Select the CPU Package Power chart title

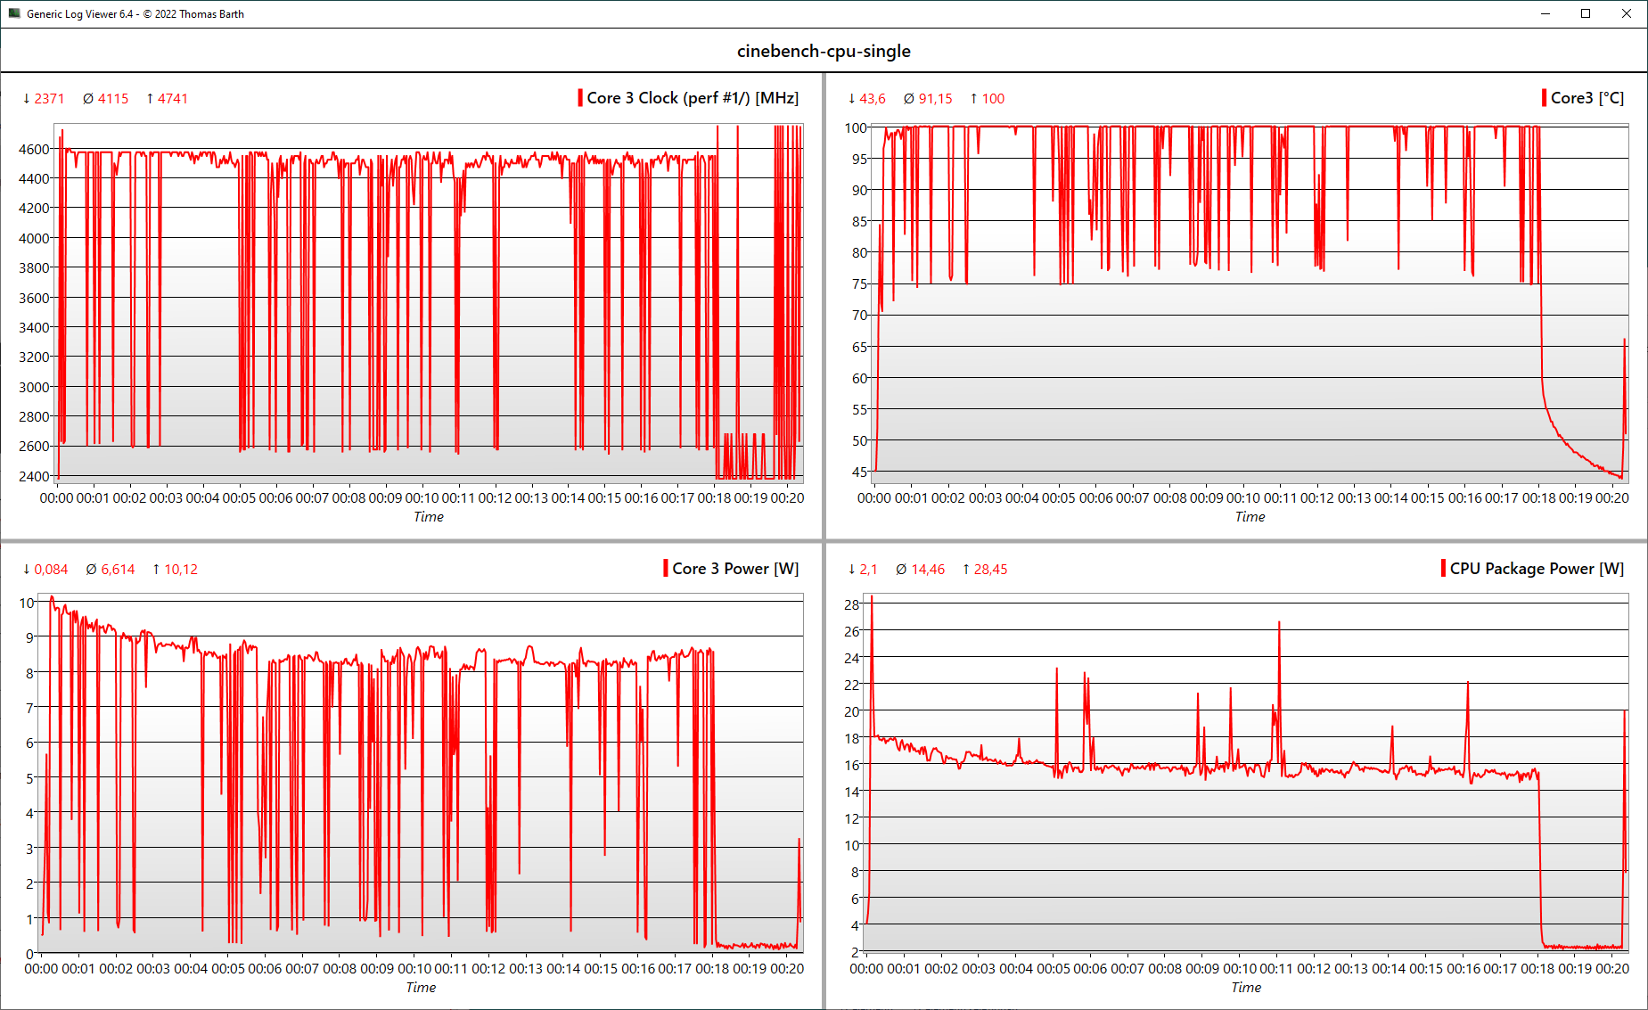[1537, 568]
